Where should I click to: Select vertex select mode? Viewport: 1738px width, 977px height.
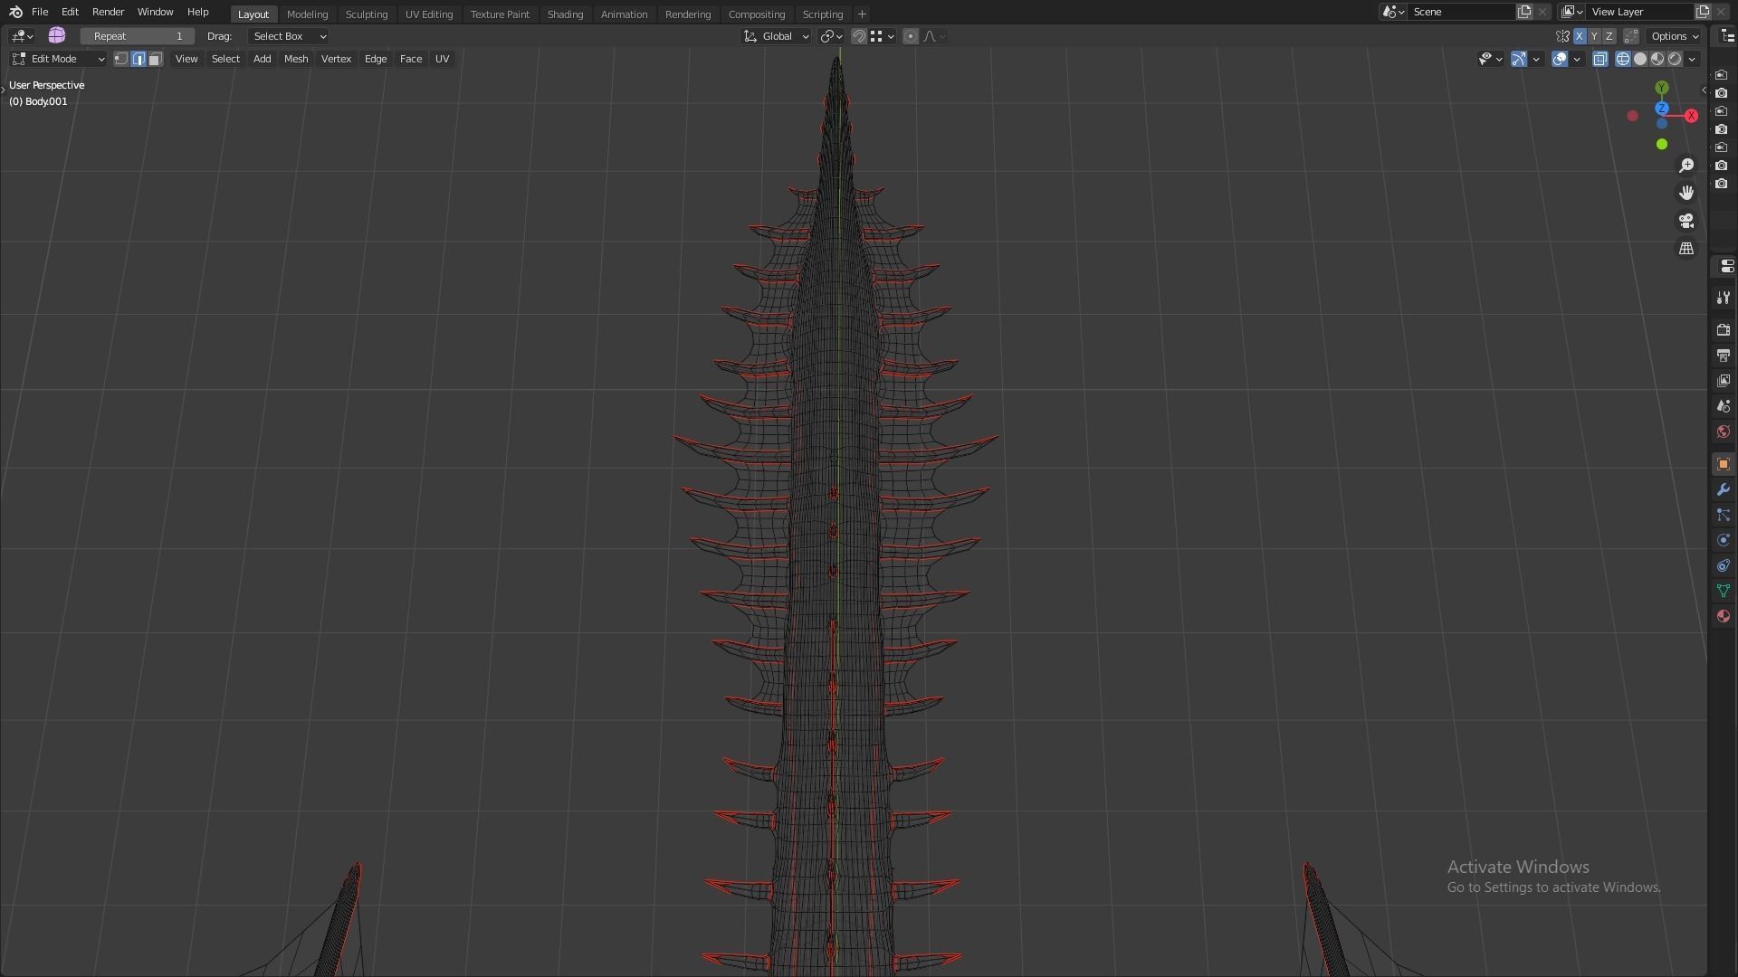click(x=121, y=59)
